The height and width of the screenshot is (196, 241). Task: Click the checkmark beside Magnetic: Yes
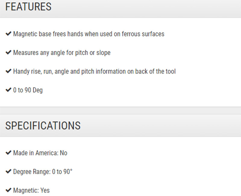coord(8,190)
